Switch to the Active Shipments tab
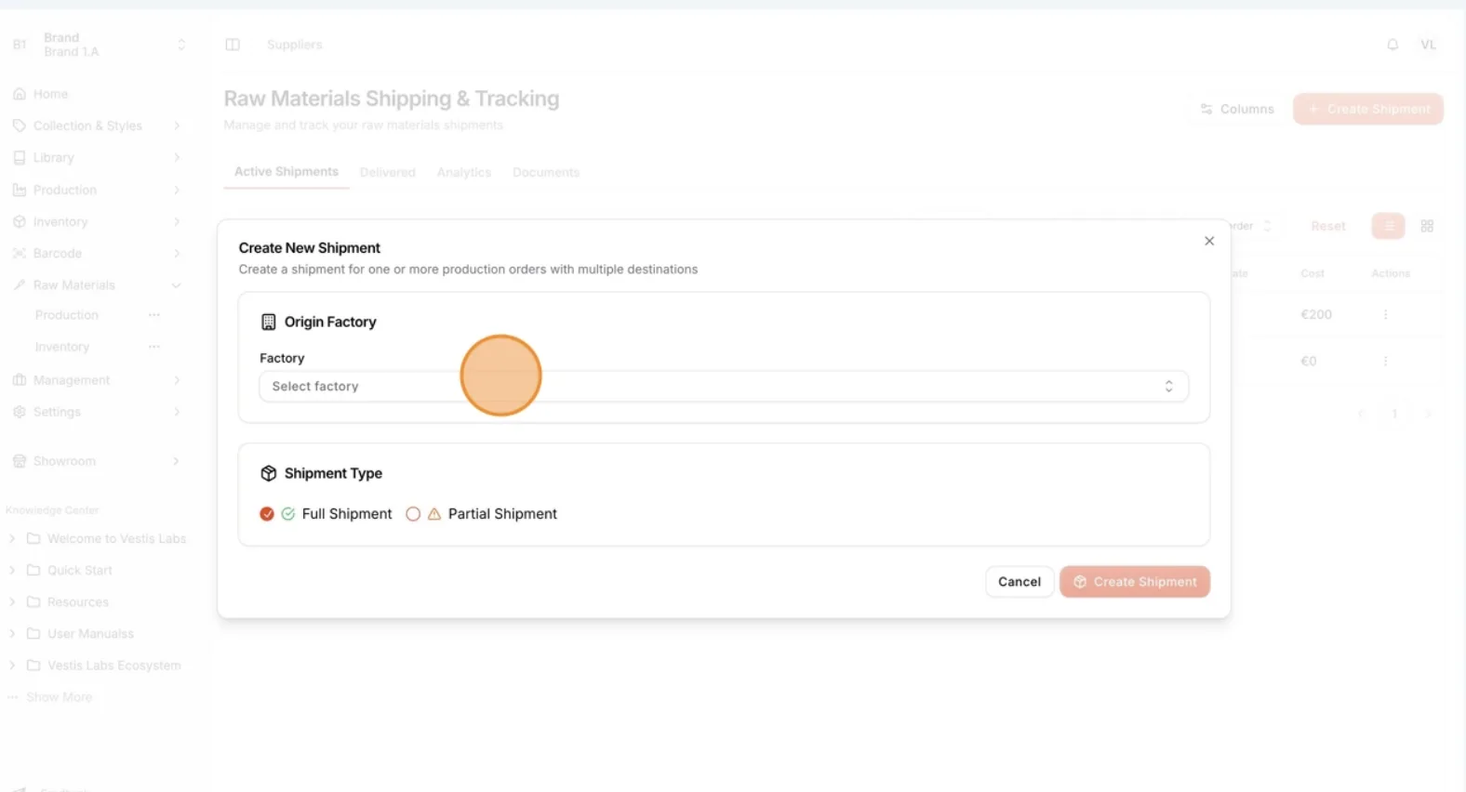The height and width of the screenshot is (792, 1466). pos(287,172)
